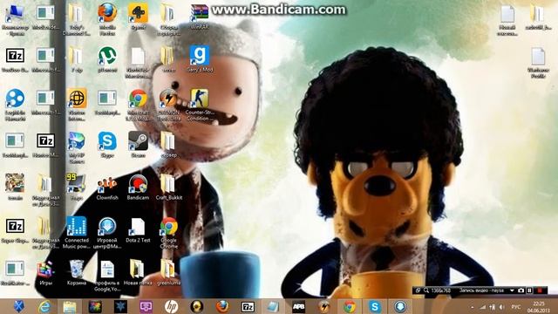
Task: Launch Counter-Strike Condition Zero shortcut
Action: (x=200, y=105)
